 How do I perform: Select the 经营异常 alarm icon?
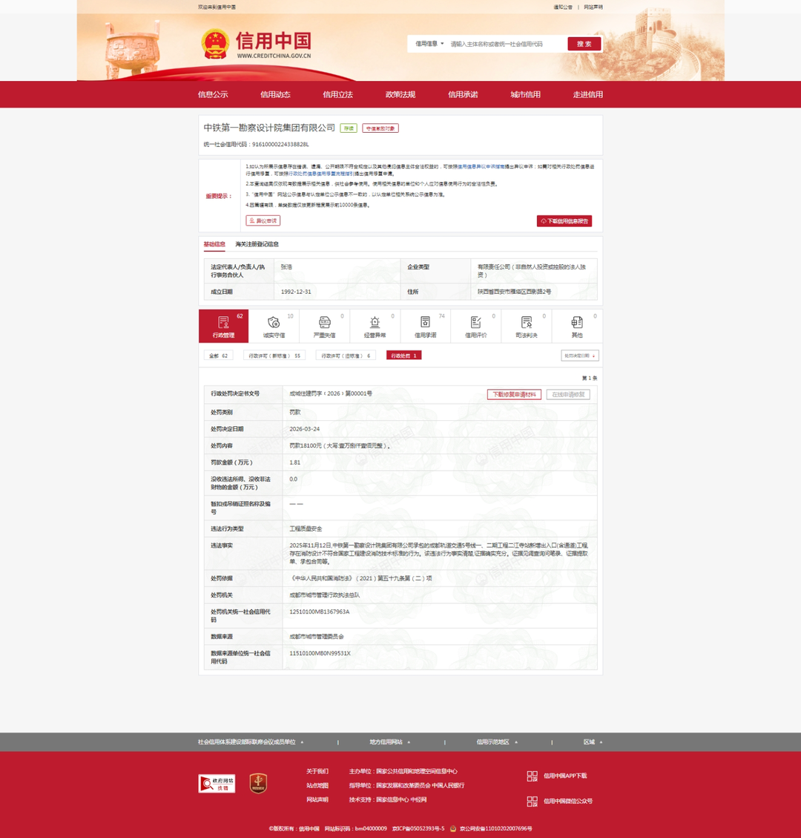(375, 322)
